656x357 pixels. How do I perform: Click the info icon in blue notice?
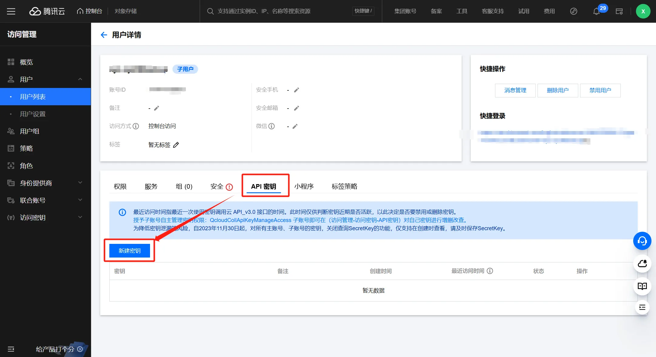coord(122,212)
